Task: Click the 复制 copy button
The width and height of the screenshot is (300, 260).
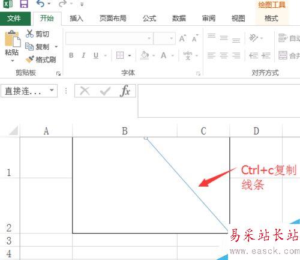Action: (x=37, y=47)
